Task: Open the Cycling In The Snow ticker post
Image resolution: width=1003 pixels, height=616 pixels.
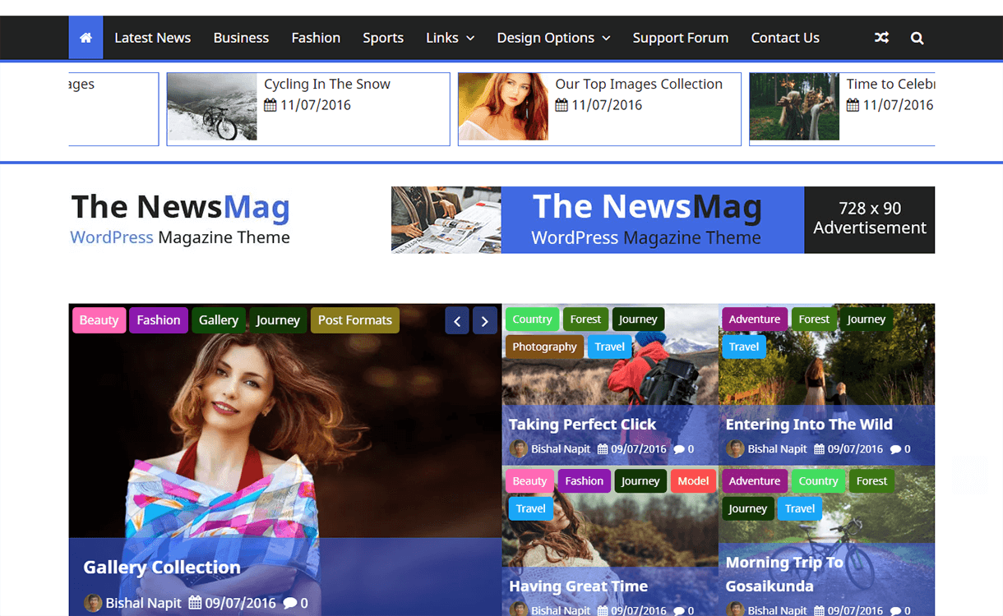Action: [x=327, y=84]
